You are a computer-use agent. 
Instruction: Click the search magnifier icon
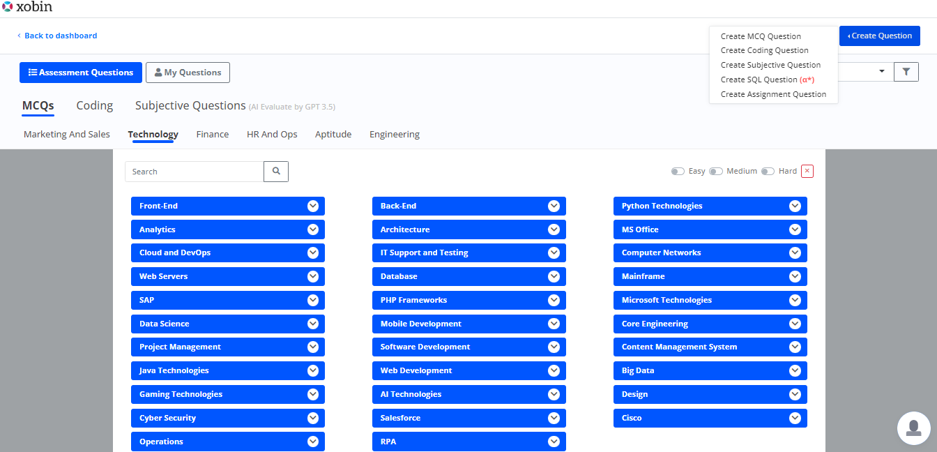[x=275, y=171]
